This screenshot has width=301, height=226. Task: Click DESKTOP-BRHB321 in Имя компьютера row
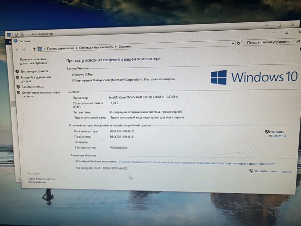(122, 131)
